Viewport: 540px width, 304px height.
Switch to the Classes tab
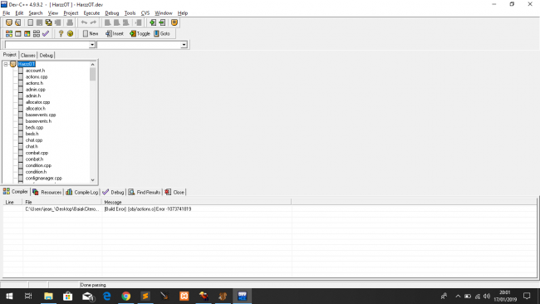coord(28,56)
